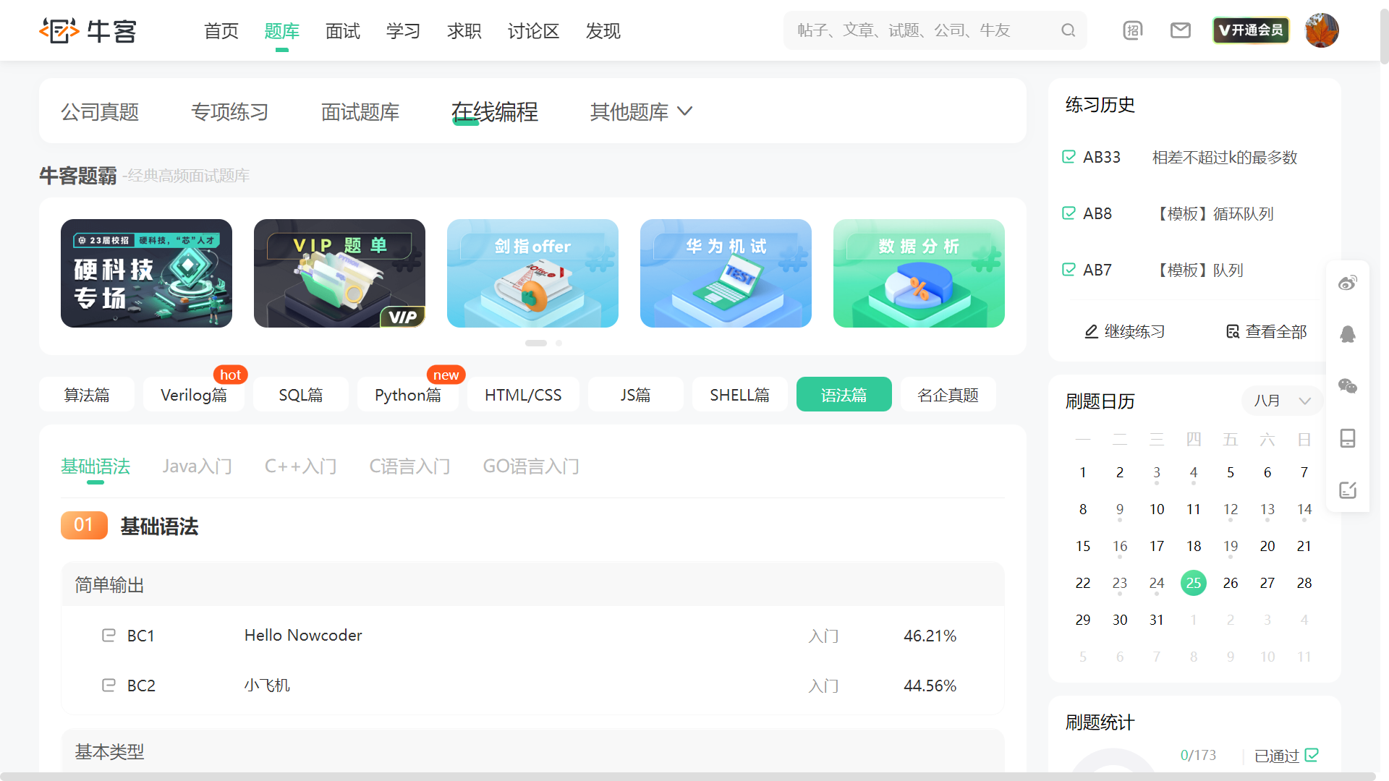This screenshot has height=781, width=1389.
Task: Click the checkmark icon beside AB8
Action: [1069, 213]
